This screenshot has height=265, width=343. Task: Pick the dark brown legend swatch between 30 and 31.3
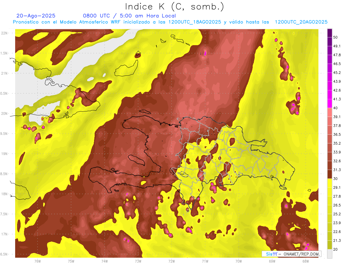[330, 174]
